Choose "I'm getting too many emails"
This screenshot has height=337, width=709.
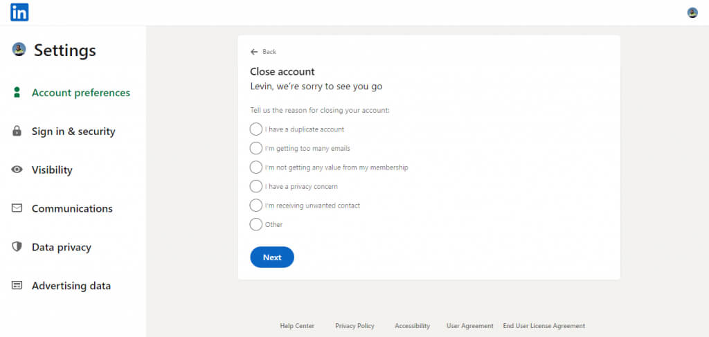pos(256,148)
